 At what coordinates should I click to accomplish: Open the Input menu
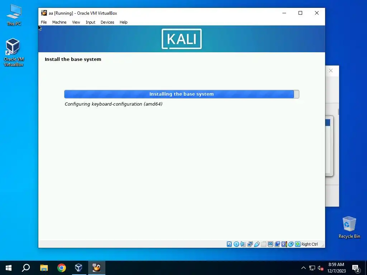click(x=90, y=22)
